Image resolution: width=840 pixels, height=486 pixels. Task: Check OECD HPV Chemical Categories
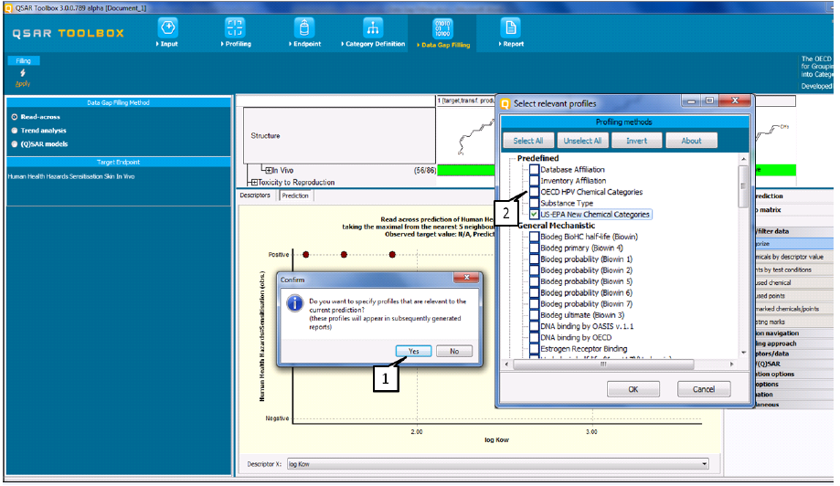(x=534, y=192)
